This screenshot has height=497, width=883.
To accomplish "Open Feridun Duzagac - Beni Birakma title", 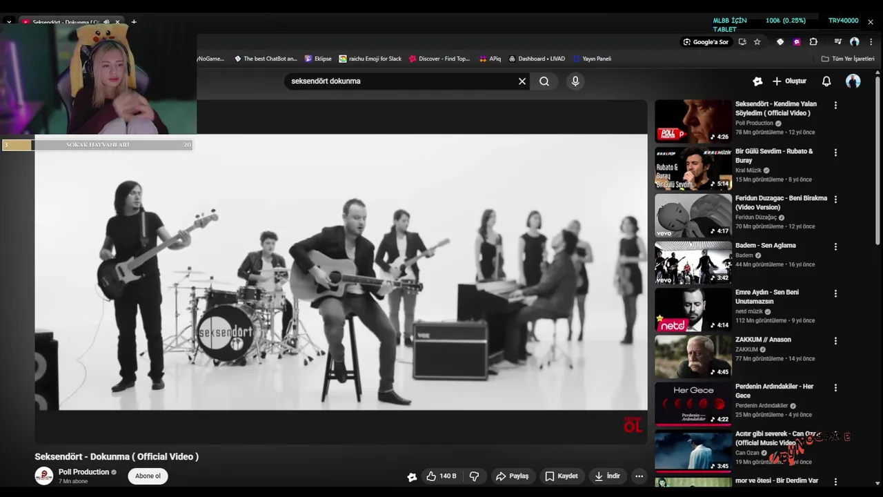I will coord(781,202).
